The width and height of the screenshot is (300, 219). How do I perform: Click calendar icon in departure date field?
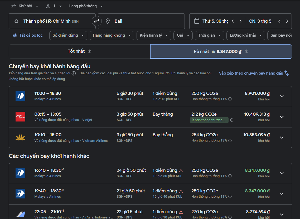pyautogui.click(x=197, y=21)
